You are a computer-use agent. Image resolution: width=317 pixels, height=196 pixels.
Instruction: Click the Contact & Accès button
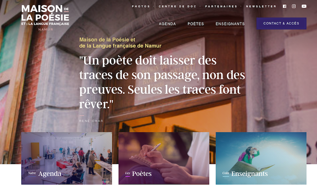[x=281, y=23]
